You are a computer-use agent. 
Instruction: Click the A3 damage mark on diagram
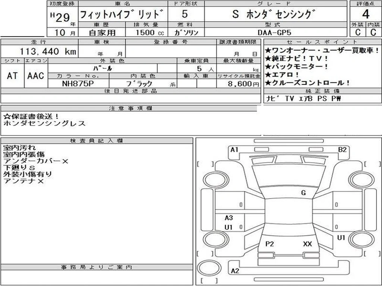click(x=229, y=217)
